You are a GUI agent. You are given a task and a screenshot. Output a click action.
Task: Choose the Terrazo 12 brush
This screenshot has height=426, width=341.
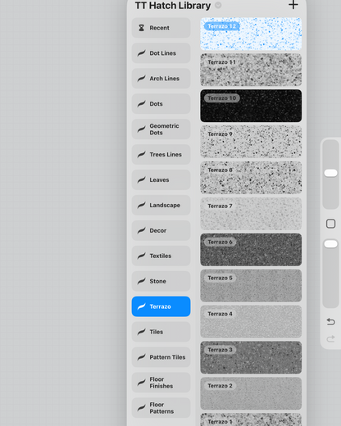click(251, 34)
